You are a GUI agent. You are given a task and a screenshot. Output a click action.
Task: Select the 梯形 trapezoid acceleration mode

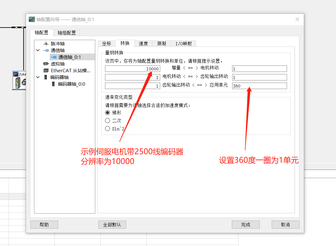pos(108,113)
